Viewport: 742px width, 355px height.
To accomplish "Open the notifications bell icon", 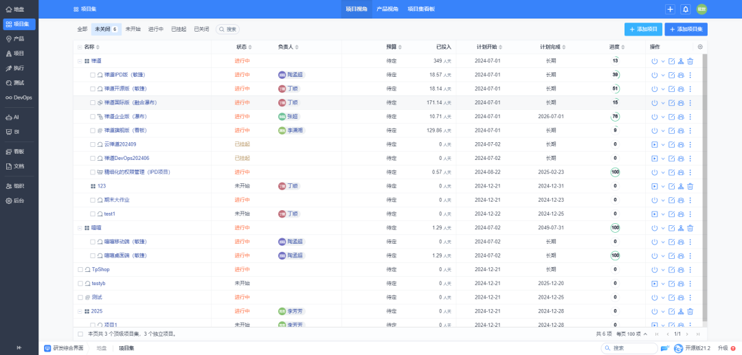I will tap(685, 9).
